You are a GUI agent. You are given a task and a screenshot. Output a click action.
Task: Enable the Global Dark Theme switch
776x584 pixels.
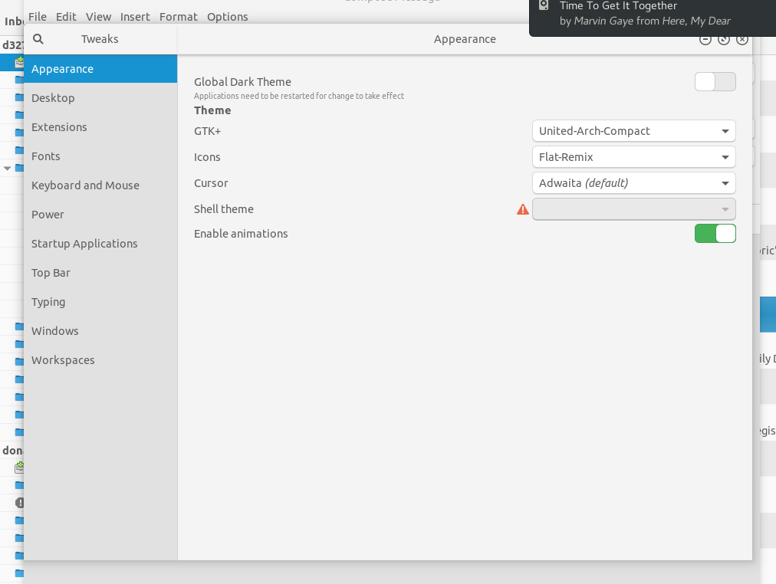715,81
